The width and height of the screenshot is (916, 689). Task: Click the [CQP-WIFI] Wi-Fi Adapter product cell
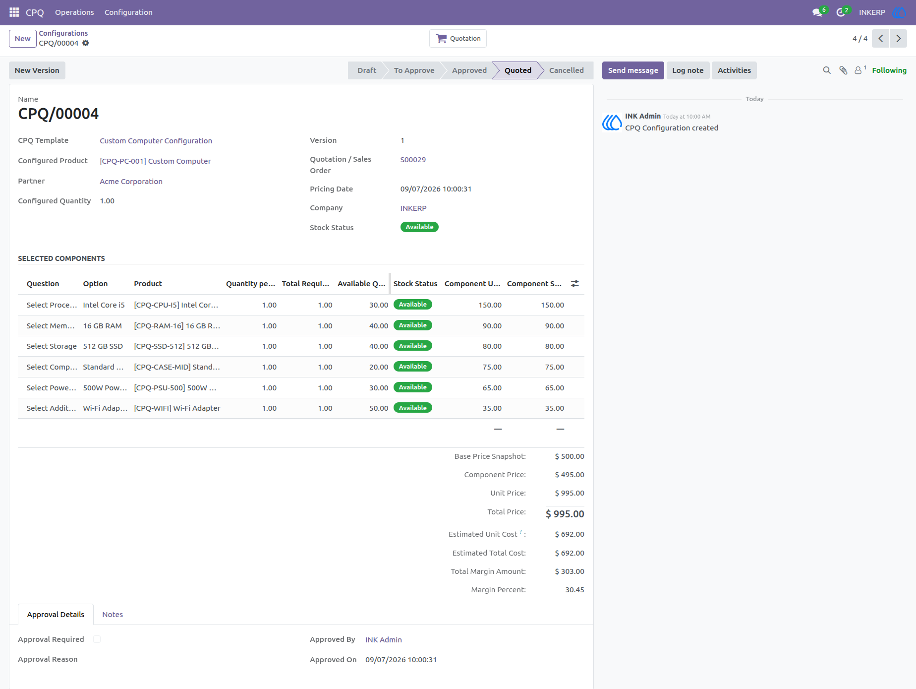(x=177, y=408)
